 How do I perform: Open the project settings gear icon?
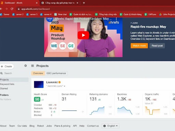click(26, 66)
